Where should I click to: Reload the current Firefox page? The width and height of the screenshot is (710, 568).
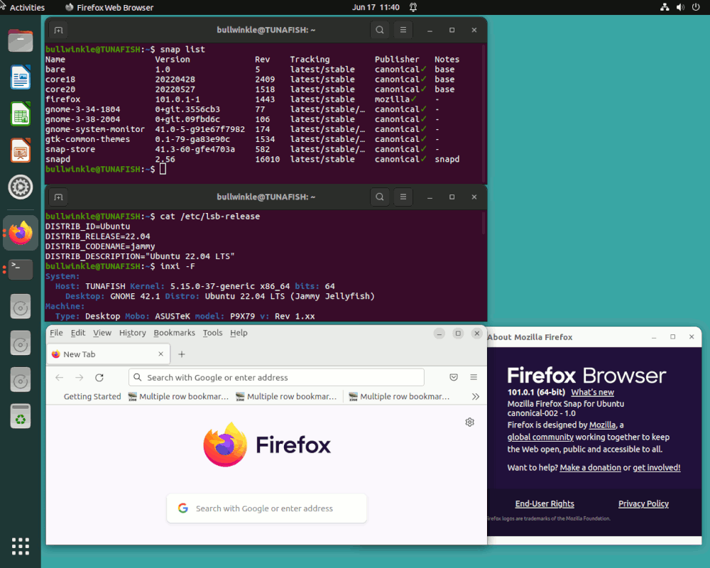[x=99, y=377]
